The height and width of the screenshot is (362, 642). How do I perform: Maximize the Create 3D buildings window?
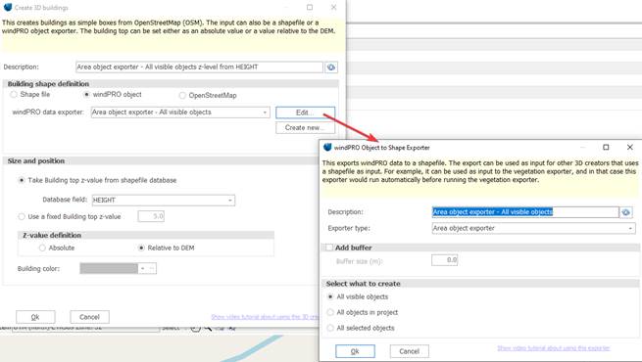310,8
